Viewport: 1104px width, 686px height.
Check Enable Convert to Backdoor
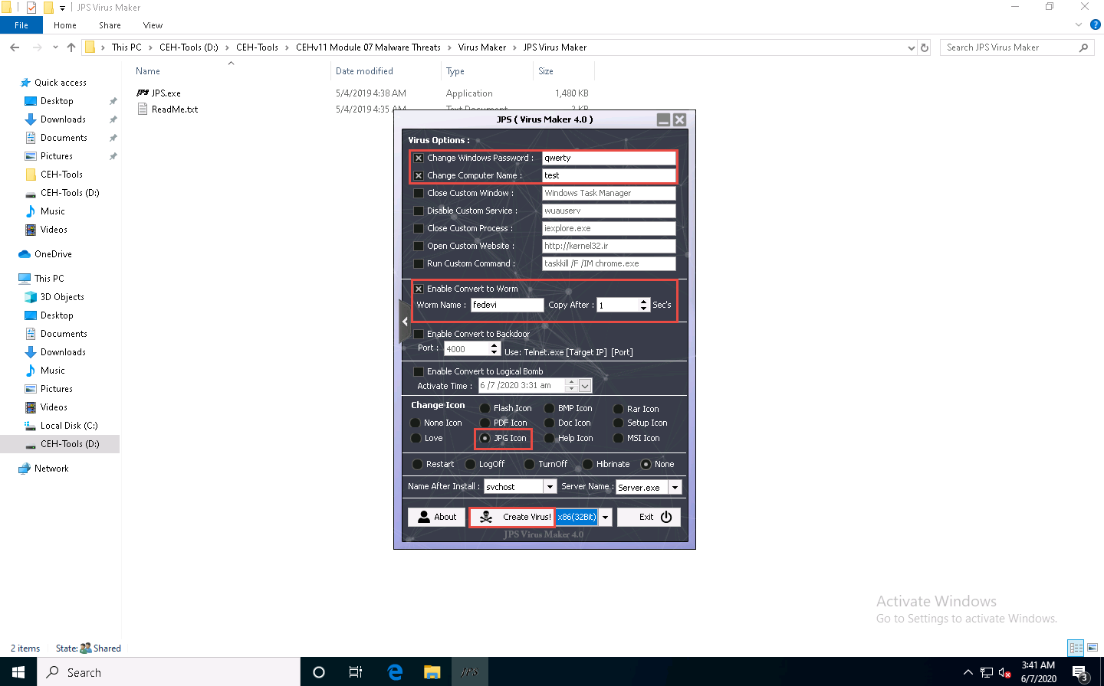pyautogui.click(x=419, y=335)
